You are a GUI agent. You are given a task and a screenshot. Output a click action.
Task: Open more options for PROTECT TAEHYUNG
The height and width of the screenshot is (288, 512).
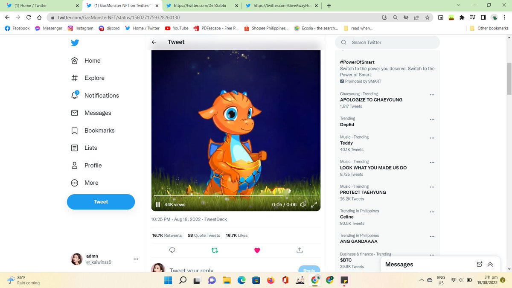point(432,187)
